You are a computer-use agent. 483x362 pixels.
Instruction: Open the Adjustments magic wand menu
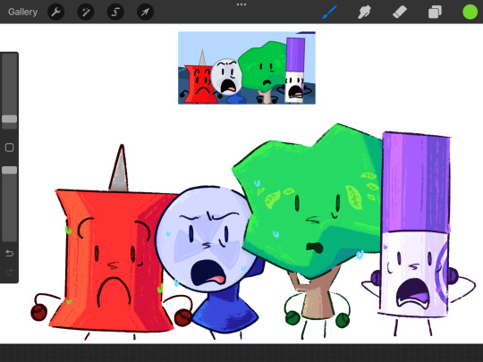[x=86, y=12]
